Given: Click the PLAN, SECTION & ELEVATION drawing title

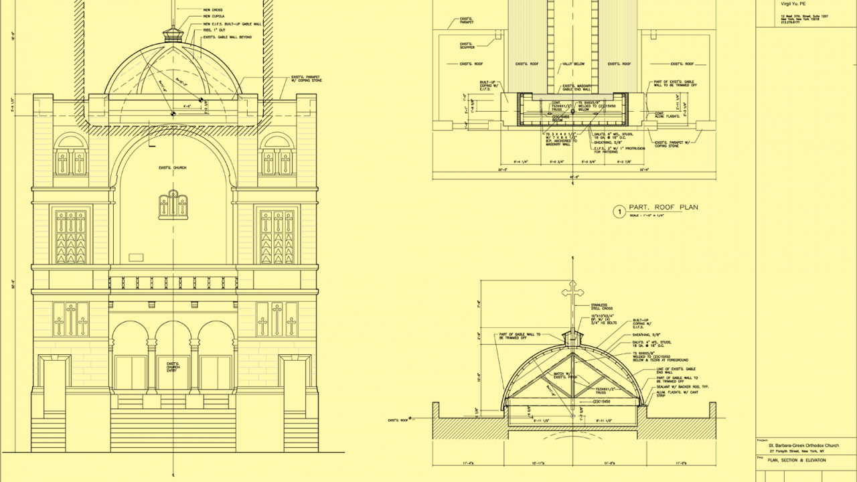Looking at the screenshot, I should coord(796,461).
